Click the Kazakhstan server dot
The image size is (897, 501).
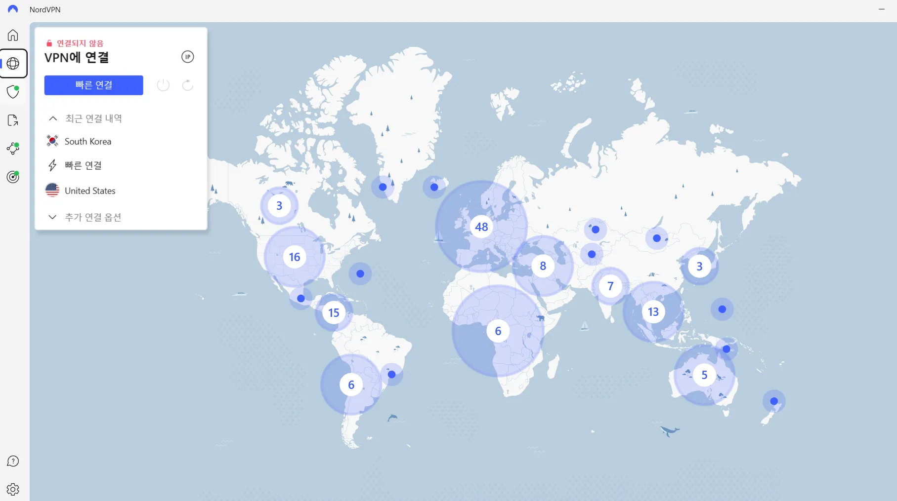(596, 230)
